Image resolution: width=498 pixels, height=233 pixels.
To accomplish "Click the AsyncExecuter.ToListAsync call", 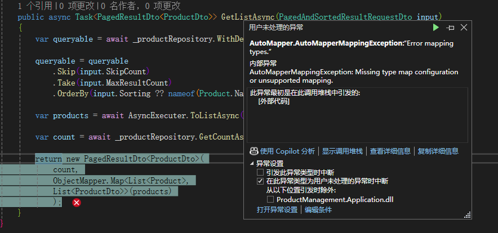I will click(x=186, y=115).
